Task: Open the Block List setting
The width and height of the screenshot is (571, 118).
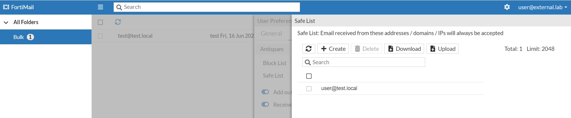Action: 275,63
